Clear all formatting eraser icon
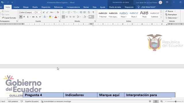 58,12
